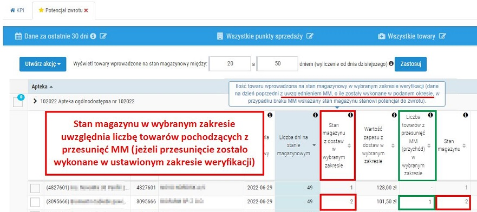Show info icon next to dniem wyliczenie text

pyautogui.click(x=391, y=64)
